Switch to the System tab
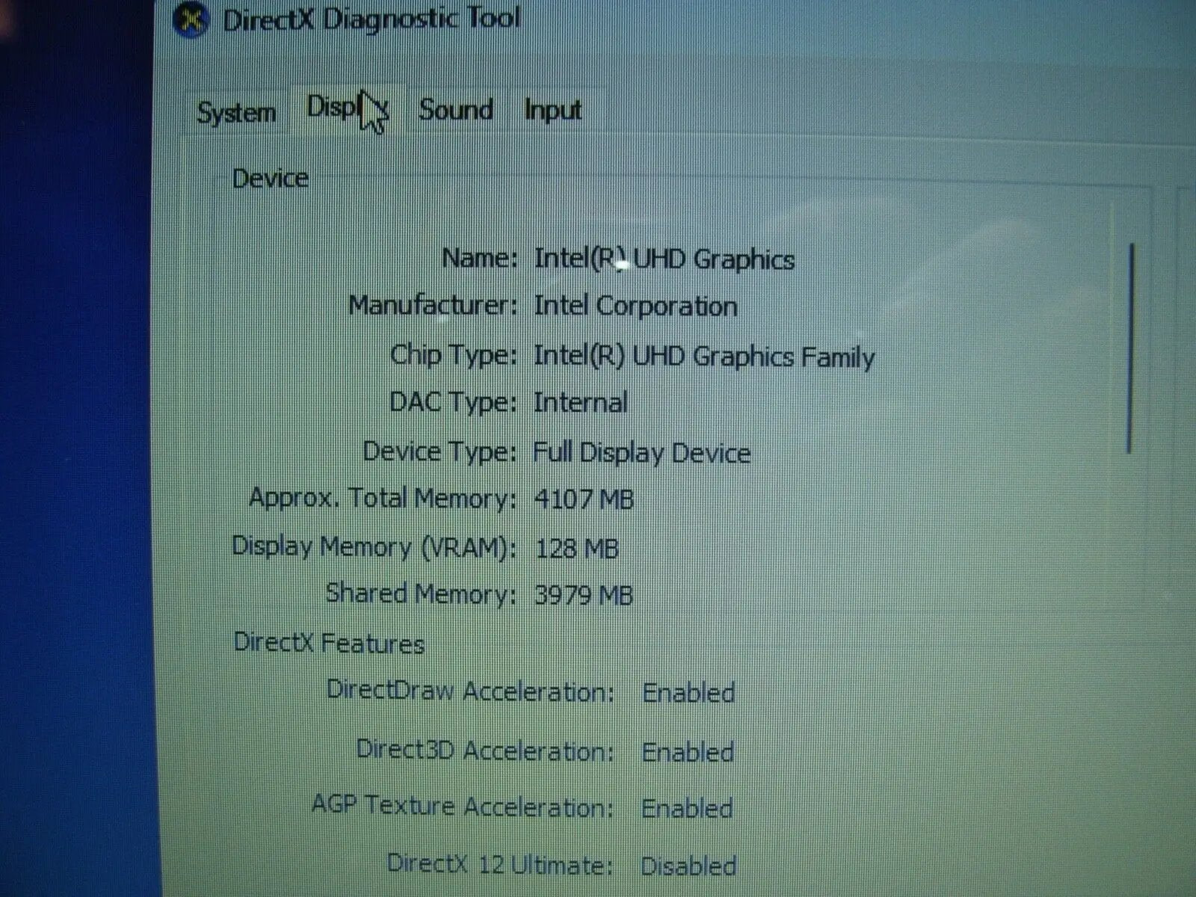The height and width of the screenshot is (897, 1196). [236, 113]
